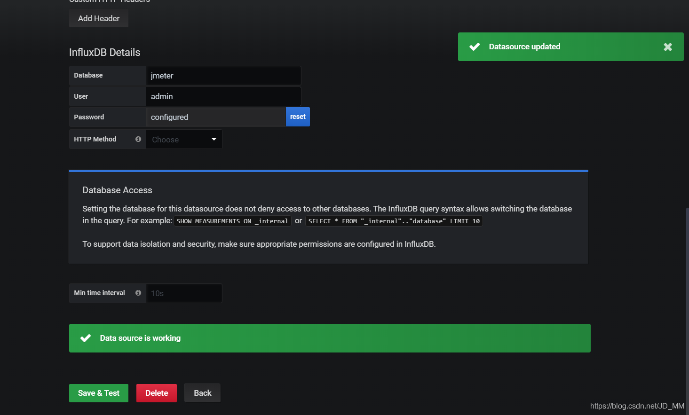The height and width of the screenshot is (415, 689).
Task: Show the Min time interval info icon
Action: coord(138,293)
